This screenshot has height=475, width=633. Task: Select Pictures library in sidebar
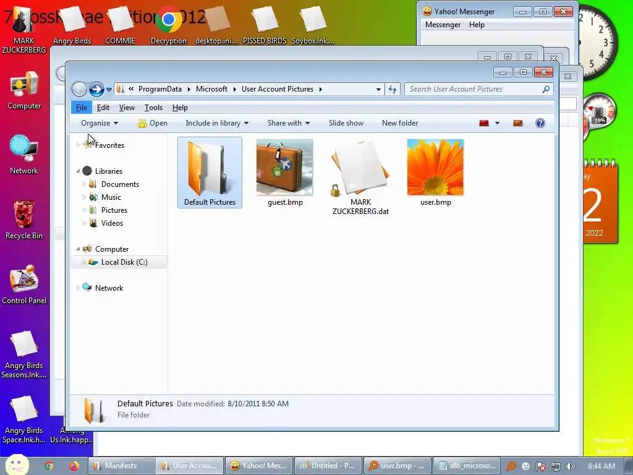pyautogui.click(x=114, y=210)
